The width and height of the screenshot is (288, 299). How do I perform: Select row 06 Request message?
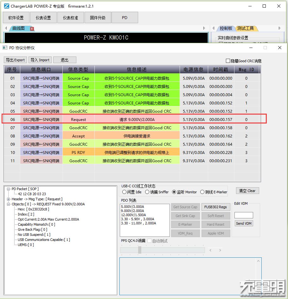point(132,119)
